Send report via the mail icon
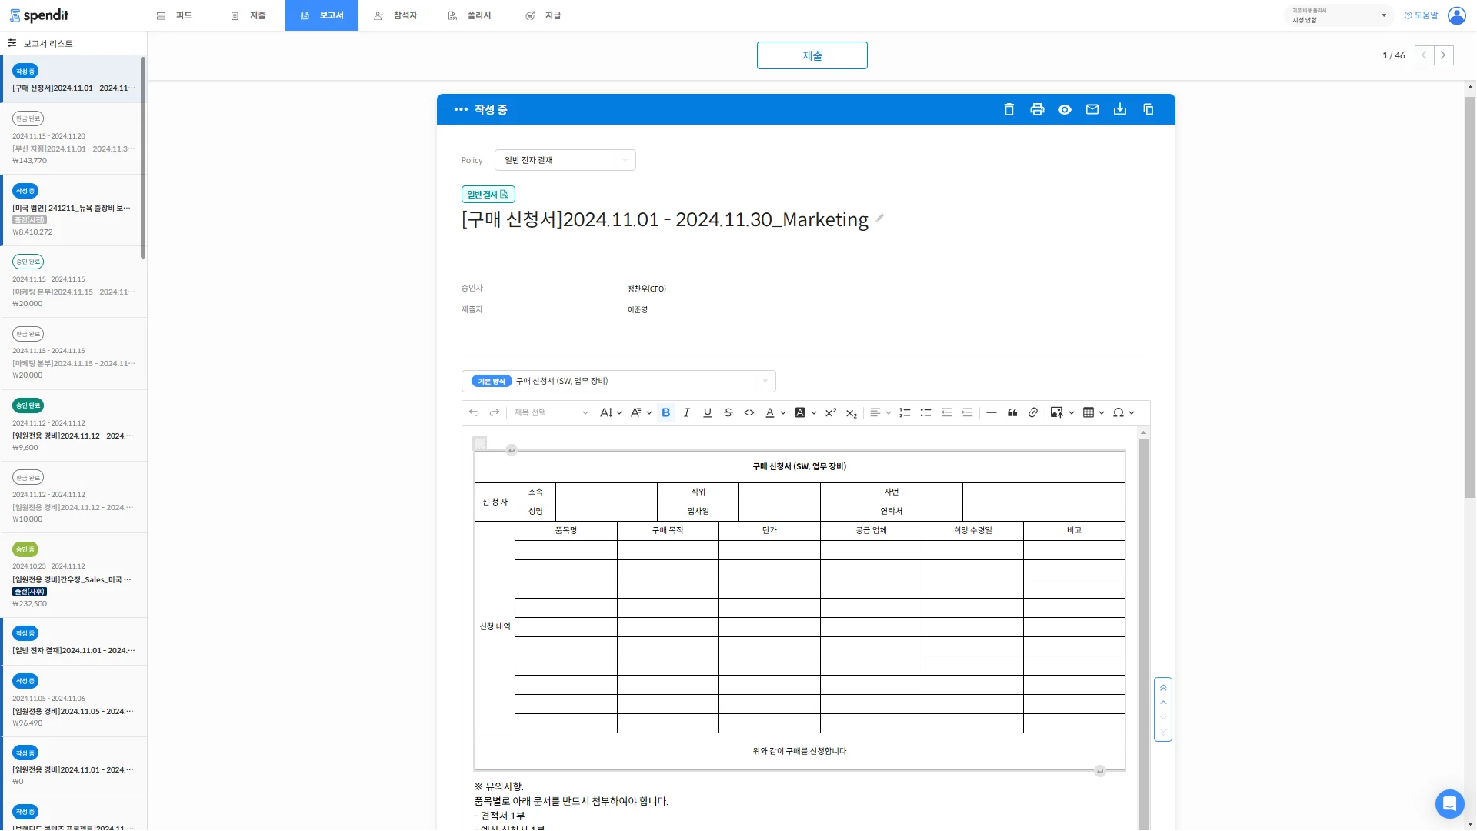The width and height of the screenshot is (1477, 831). [1092, 109]
